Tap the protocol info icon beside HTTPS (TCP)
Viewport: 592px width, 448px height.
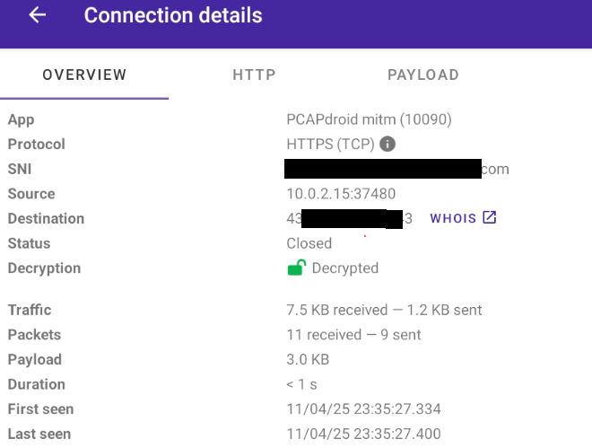click(x=387, y=144)
